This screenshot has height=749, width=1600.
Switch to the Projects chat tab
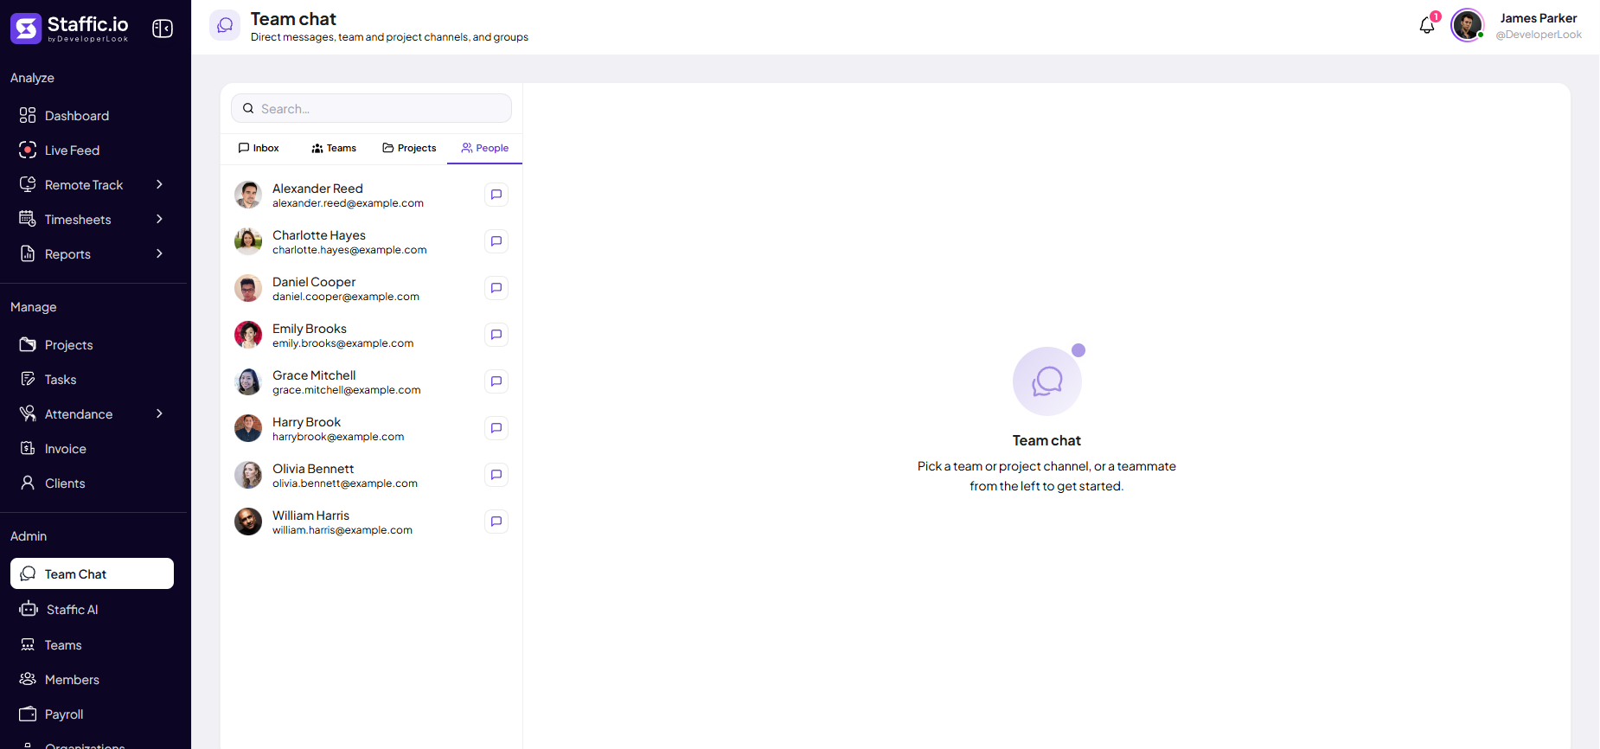409,148
